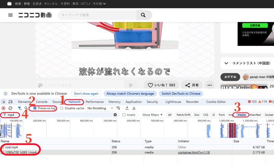
Task: Select the 1280x720_h265_l.mp4 request row
Action: (137, 152)
